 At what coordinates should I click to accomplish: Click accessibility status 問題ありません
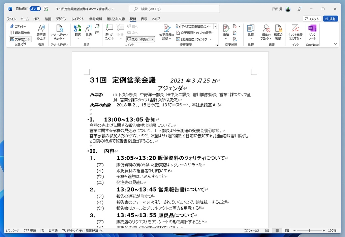click(83, 231)
